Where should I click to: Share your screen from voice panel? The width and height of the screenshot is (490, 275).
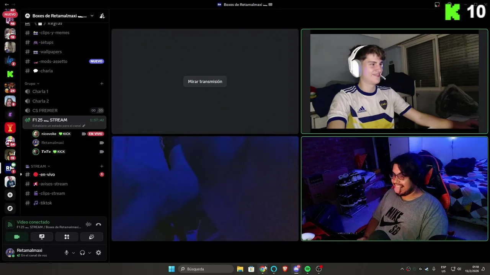(42, 237)
